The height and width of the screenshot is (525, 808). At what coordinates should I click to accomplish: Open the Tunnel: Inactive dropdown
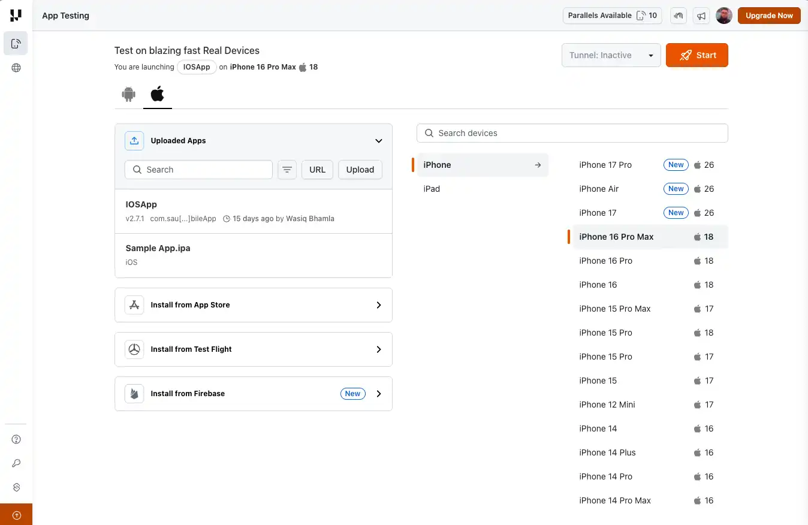[611, 55]
